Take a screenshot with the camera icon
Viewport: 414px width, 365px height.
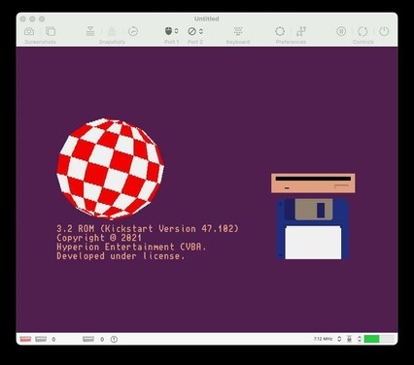[x=29, y=31]
